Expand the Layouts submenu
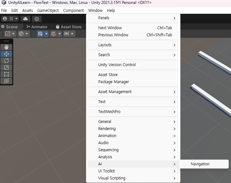This screenshot has width=231, height=183. coord(133,45)
